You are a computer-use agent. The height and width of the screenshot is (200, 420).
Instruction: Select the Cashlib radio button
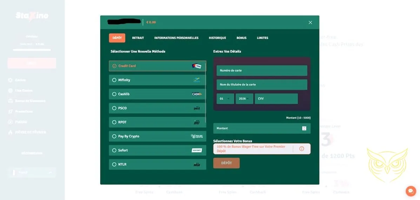[x=114, y=94]
